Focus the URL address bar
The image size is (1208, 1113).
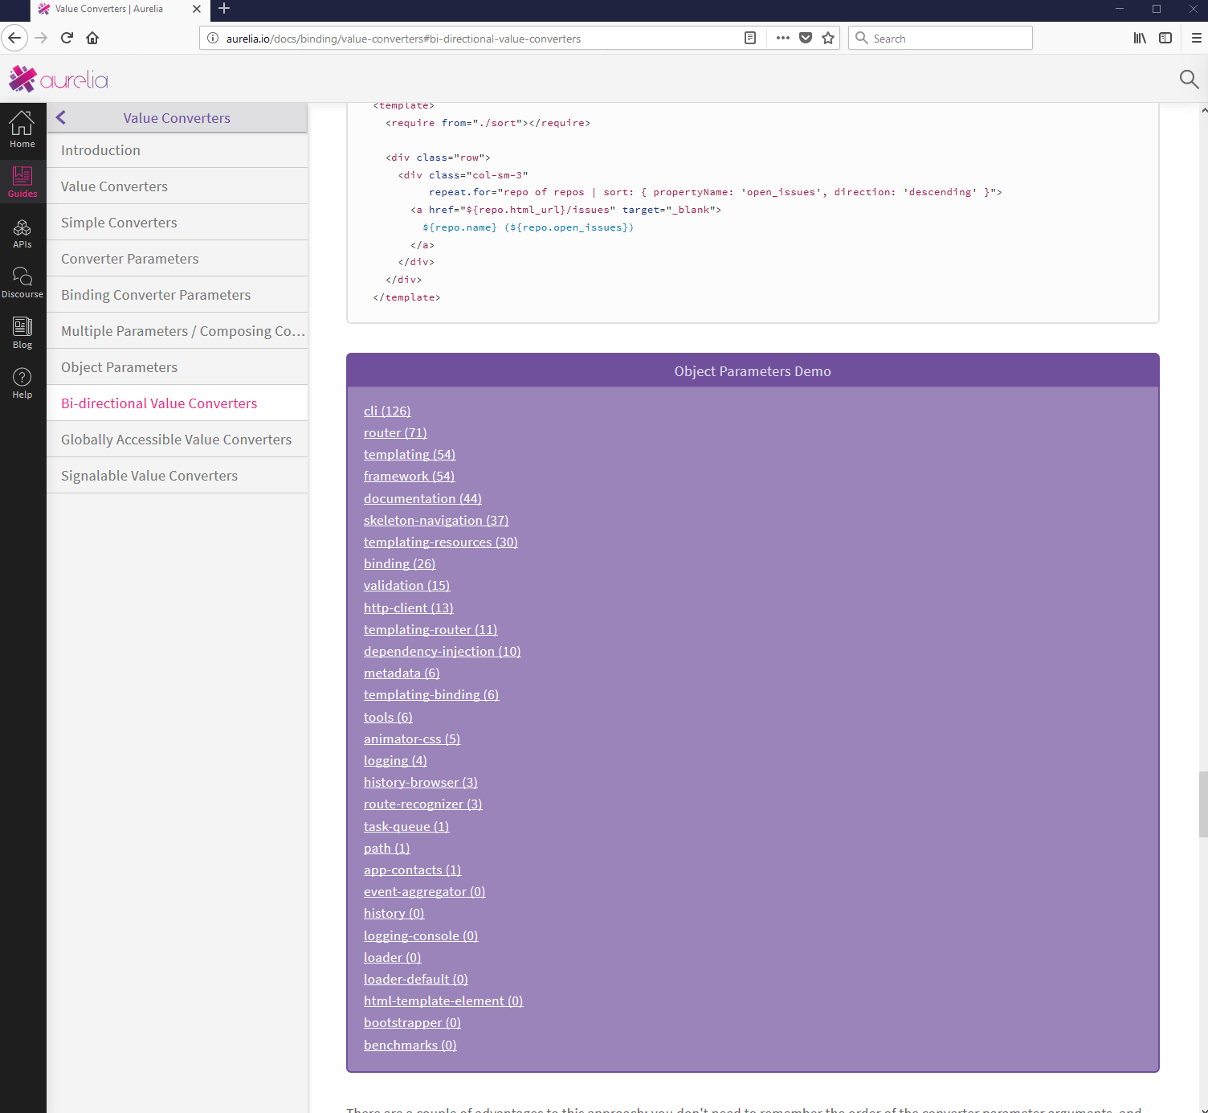(x=482, y=38)
